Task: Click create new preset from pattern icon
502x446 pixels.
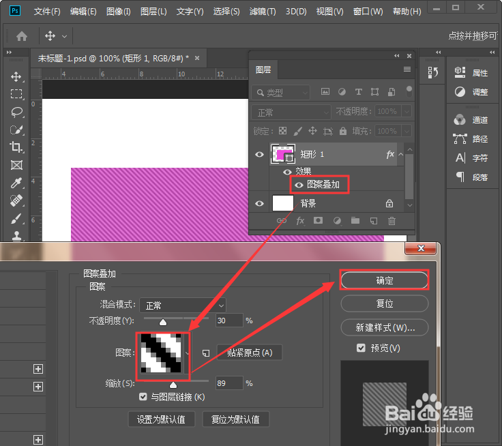Action: point(206,353)
